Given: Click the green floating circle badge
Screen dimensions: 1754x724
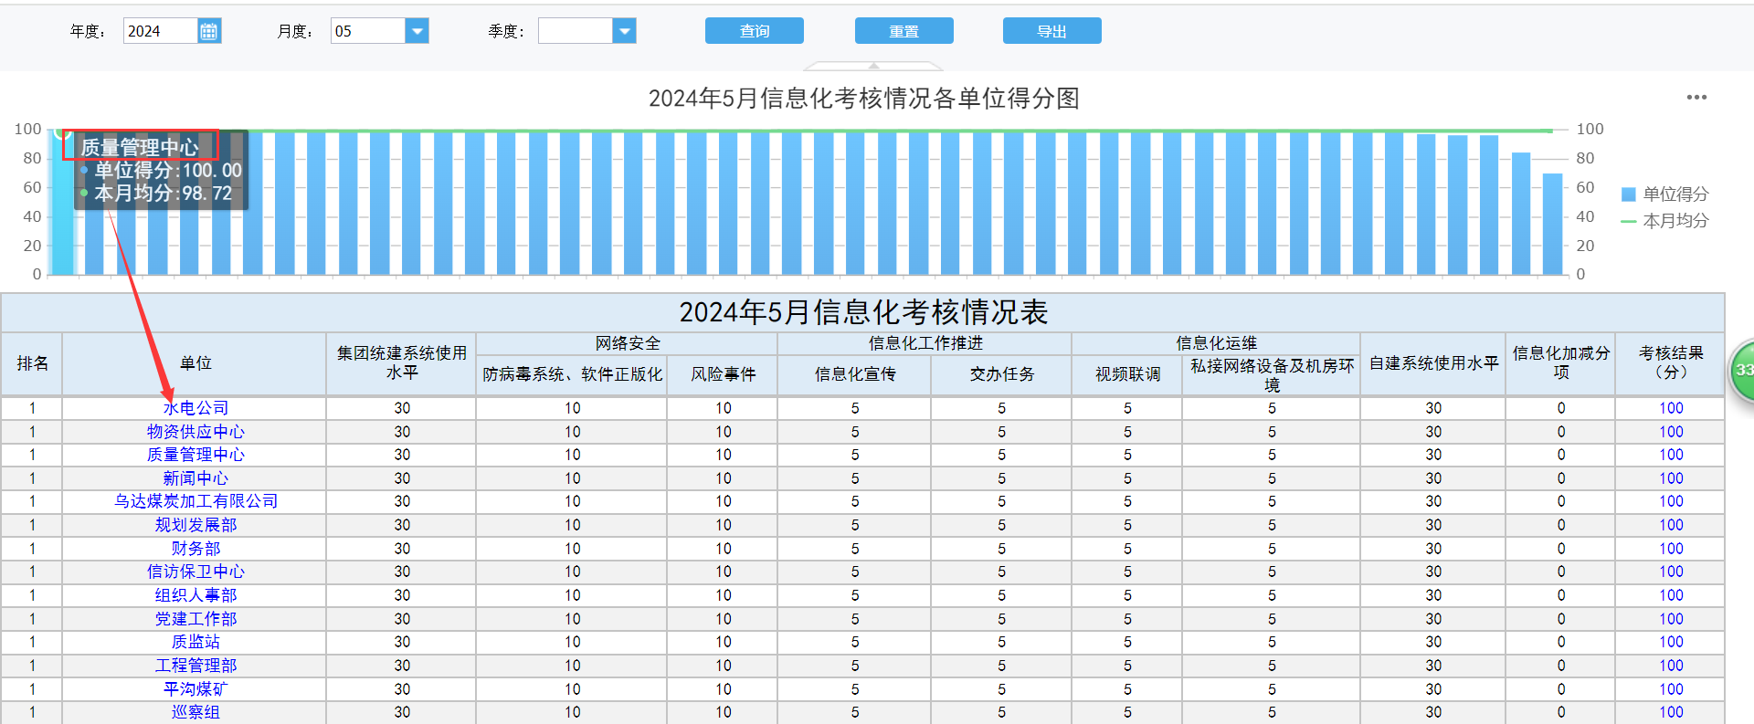Looking at the screenshot, I should tap(1744, 370).
